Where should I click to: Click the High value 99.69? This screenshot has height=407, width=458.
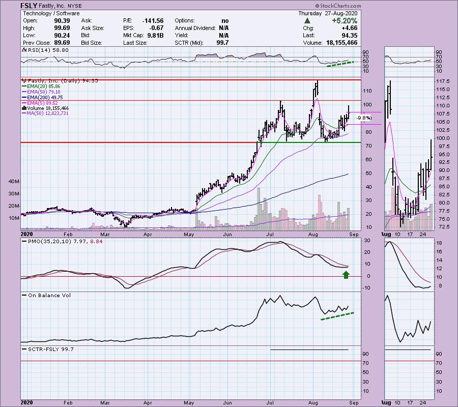62,28
